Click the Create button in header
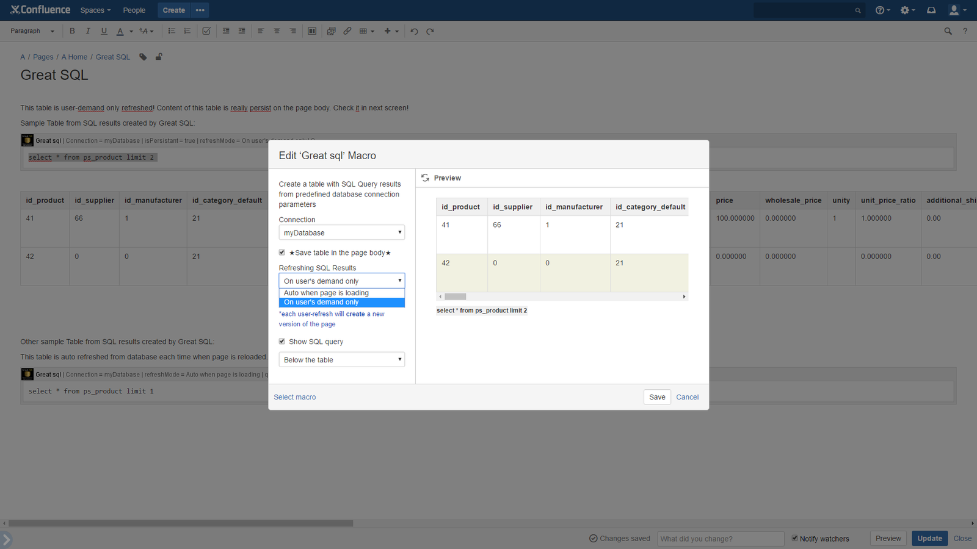Viewport: 977px width, 549px height. [x=174, y=10]
